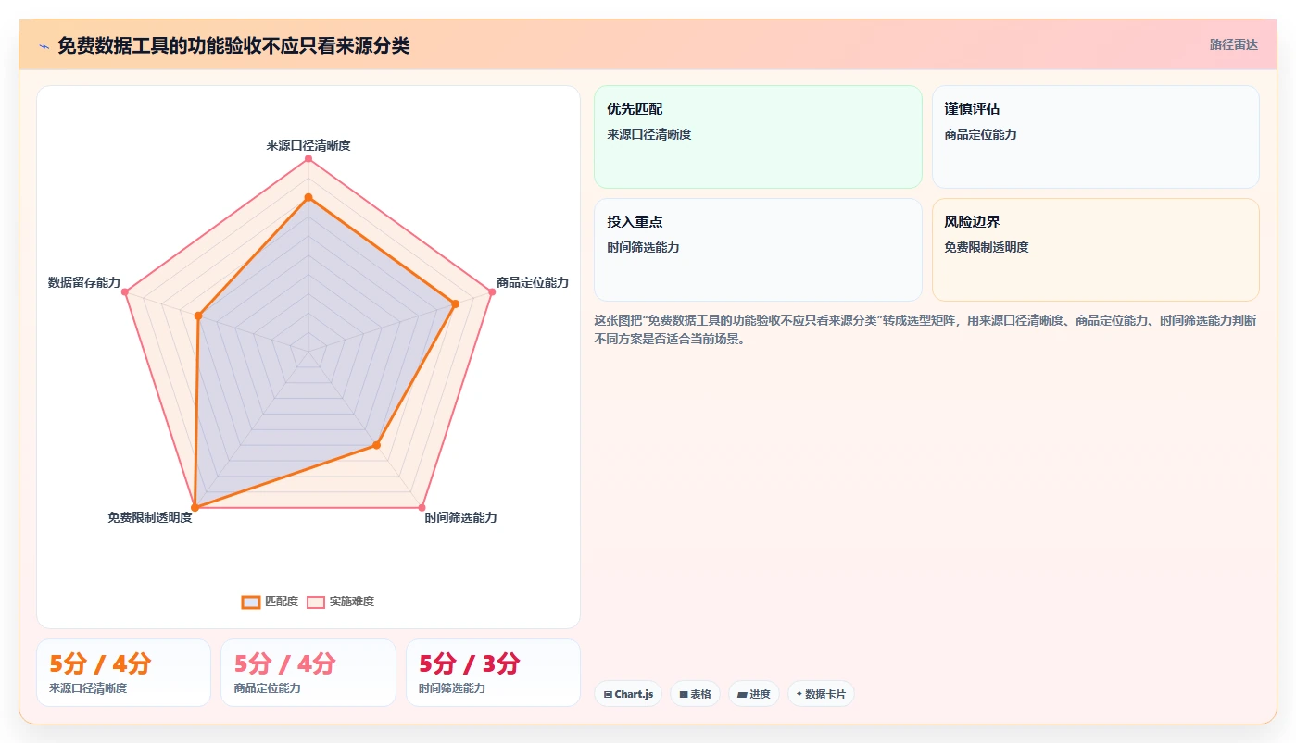This screenshot has height=743, width=1296.
Task: Click the 实施难度 pink legend swatch
Action: [316, 601]
